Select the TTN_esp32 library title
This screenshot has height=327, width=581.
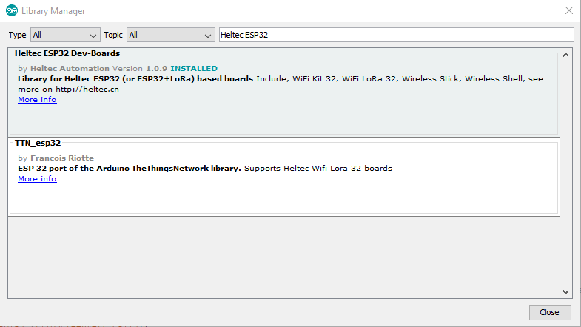(x=38, y=143)
